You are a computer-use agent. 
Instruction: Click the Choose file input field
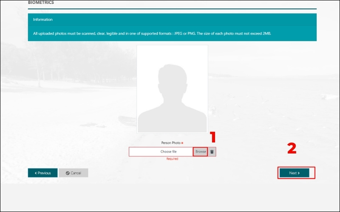[x=161, y=152]
